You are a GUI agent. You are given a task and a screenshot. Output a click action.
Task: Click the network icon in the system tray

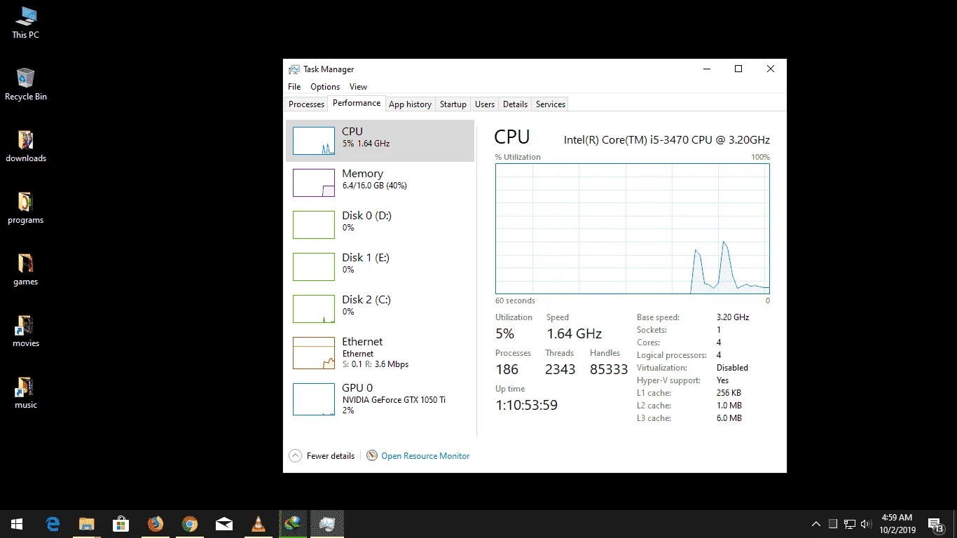tap(849, 524)
